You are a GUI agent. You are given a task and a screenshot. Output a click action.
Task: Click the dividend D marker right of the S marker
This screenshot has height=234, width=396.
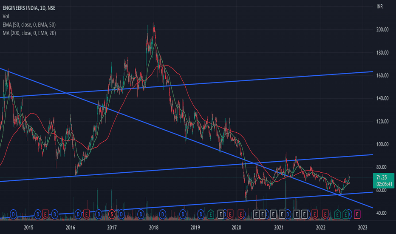click(x=121, y=214)
